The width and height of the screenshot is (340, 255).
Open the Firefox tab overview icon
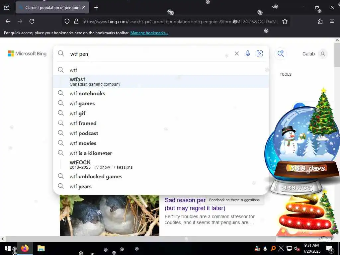7,8
